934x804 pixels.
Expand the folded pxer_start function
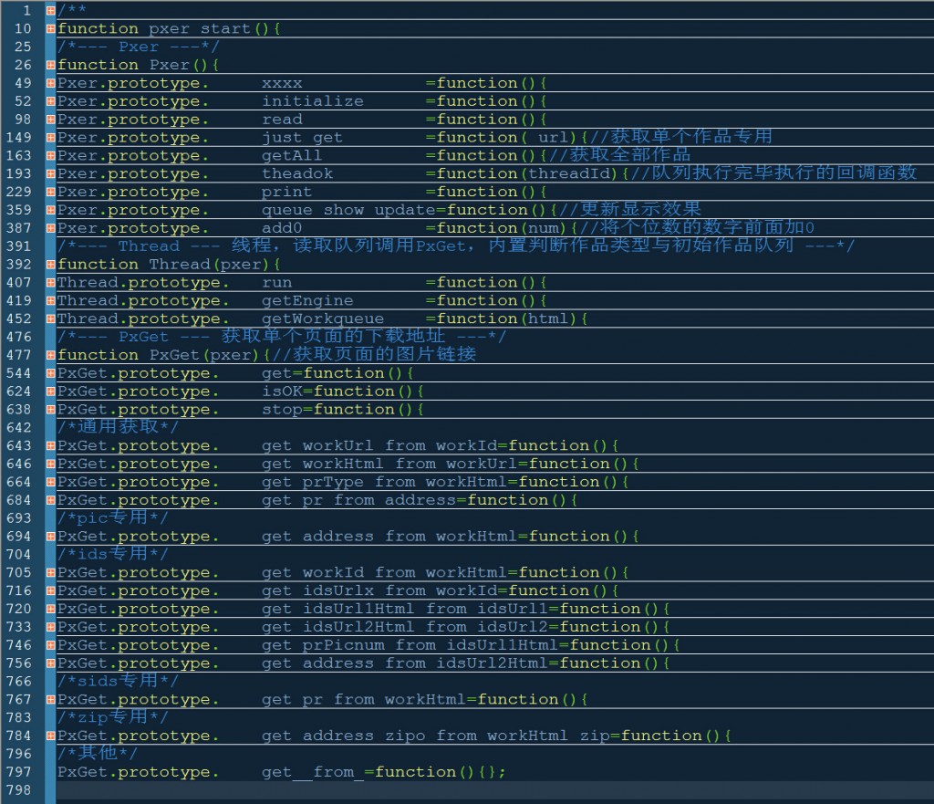[x=50, y=29]
